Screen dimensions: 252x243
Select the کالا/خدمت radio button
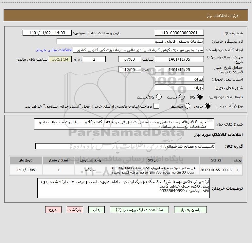coord(159,97)
